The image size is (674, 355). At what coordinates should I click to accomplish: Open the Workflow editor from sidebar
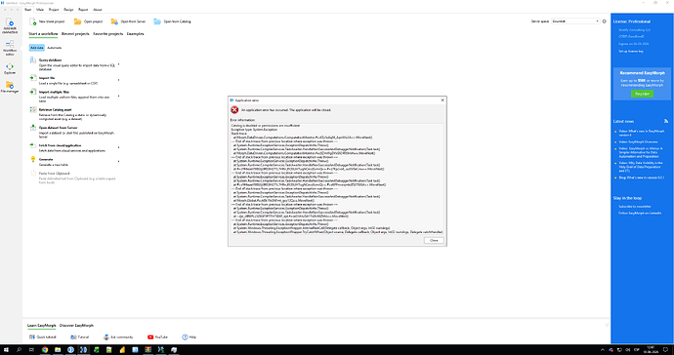[10, 48]
